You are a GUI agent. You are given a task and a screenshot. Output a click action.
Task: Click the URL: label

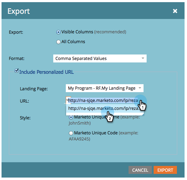click(24, 101)
